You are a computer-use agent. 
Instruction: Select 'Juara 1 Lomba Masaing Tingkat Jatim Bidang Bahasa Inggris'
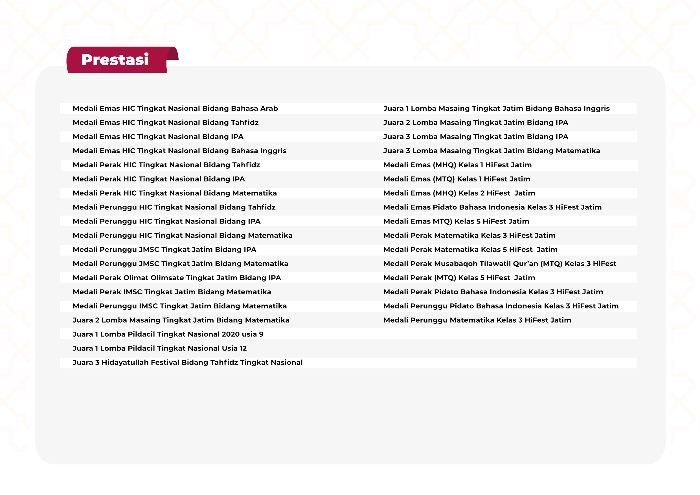point(497,109)
